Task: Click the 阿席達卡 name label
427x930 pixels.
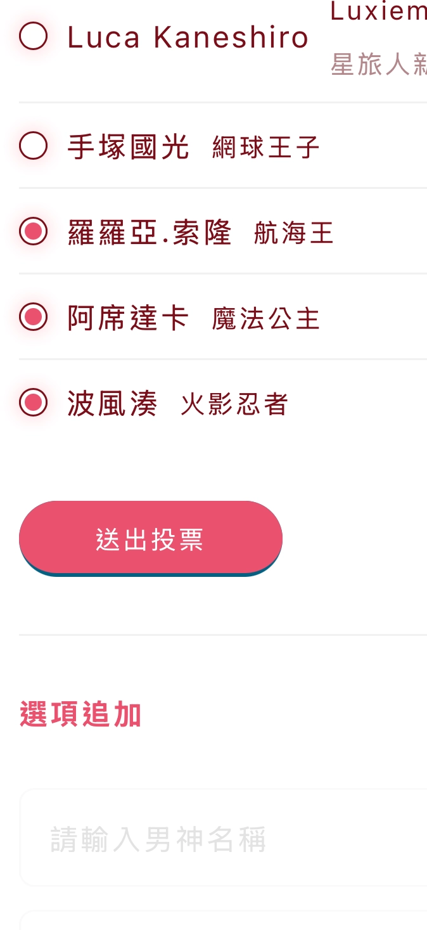Action: tap(128, 318)
